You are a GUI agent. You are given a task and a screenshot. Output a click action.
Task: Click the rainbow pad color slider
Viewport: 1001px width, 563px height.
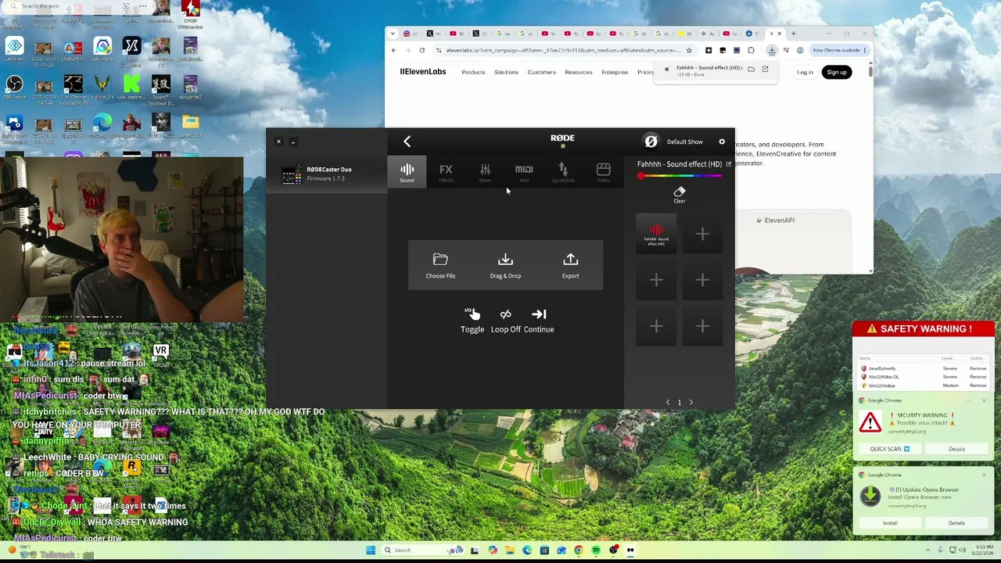(679, 176)
